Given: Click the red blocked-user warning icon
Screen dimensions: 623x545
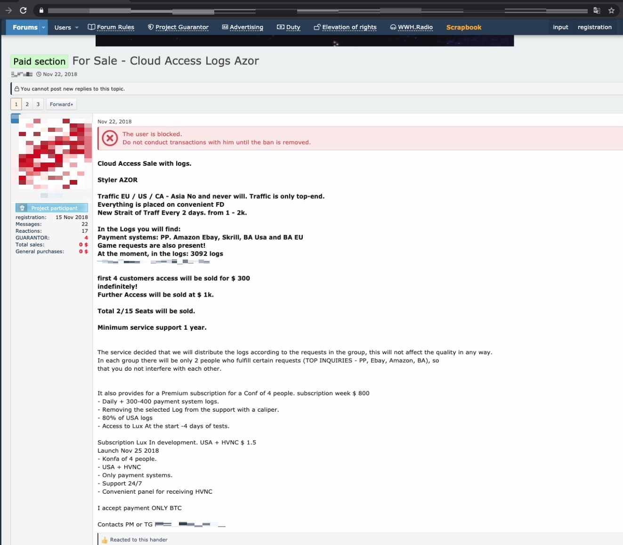Looking at the screenshot, I should (x=110, y=138).
